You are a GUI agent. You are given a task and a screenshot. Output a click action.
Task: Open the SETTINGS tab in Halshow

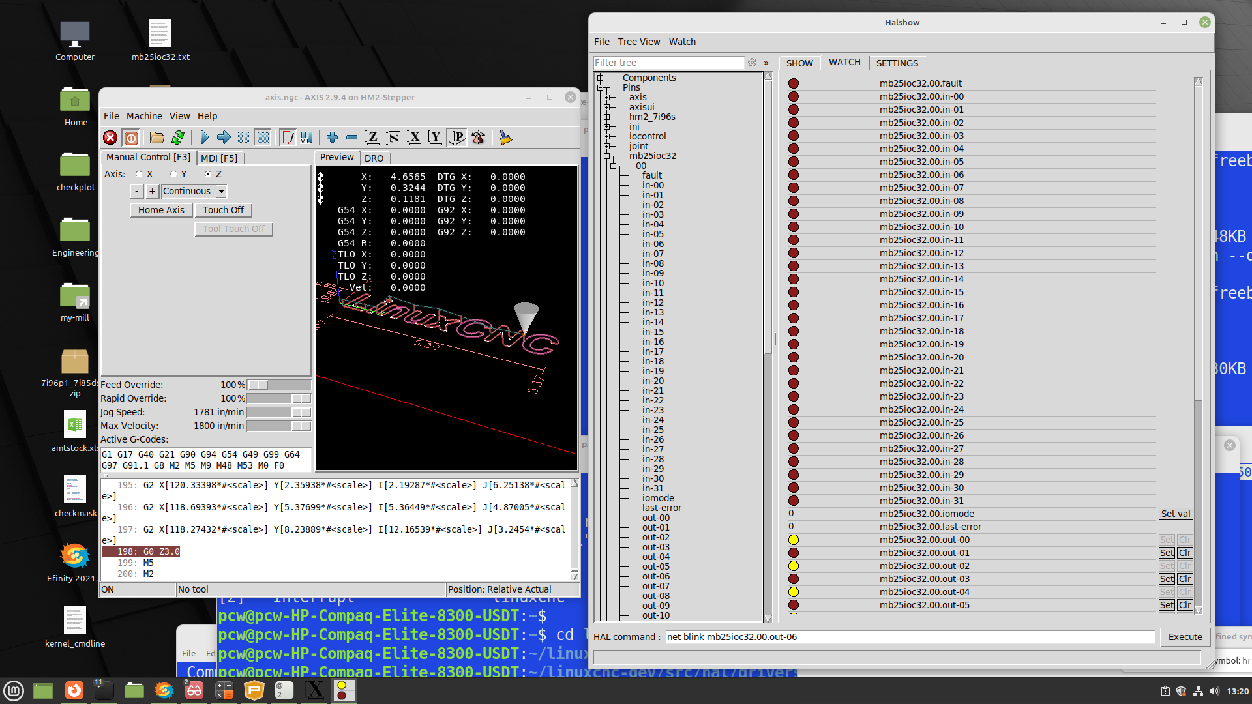pyautogui.click(x=897, y=63)
